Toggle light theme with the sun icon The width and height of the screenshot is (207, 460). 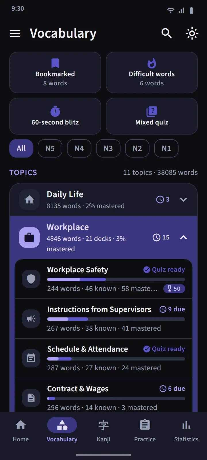click(192, 33)
